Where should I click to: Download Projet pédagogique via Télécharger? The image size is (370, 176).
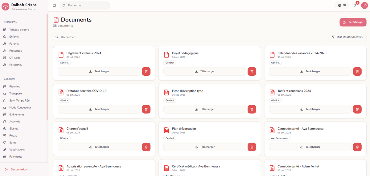205,71
